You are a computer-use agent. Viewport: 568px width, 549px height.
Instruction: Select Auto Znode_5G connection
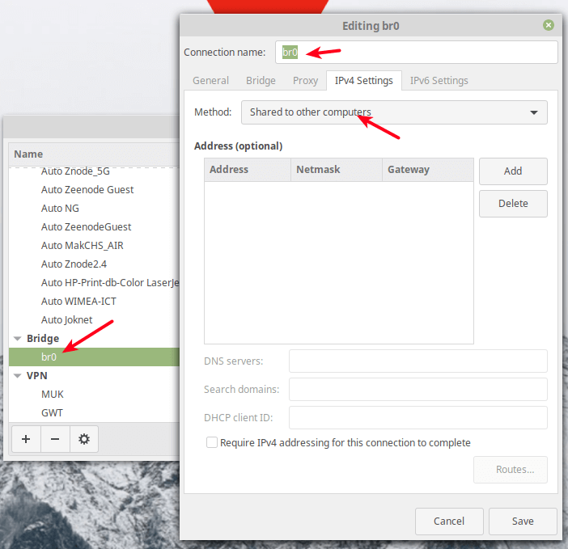tap(94, 173)
